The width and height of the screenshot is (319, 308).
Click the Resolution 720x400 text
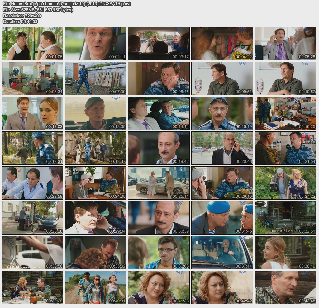click(x=22, y=16)
